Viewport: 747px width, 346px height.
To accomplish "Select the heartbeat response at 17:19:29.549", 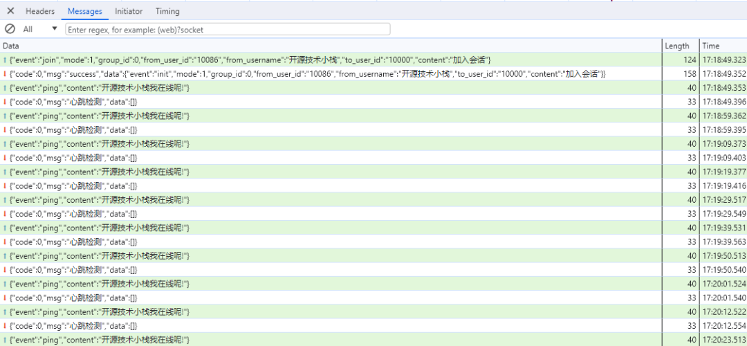I will coord(373,214).
